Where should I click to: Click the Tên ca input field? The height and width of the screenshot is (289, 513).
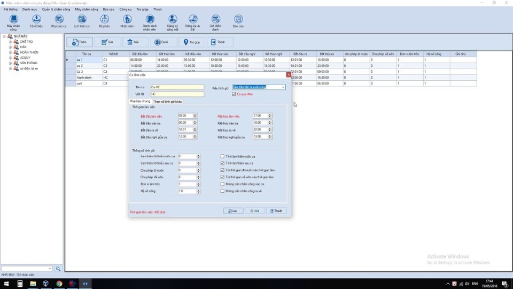click(x=177, y=87)
